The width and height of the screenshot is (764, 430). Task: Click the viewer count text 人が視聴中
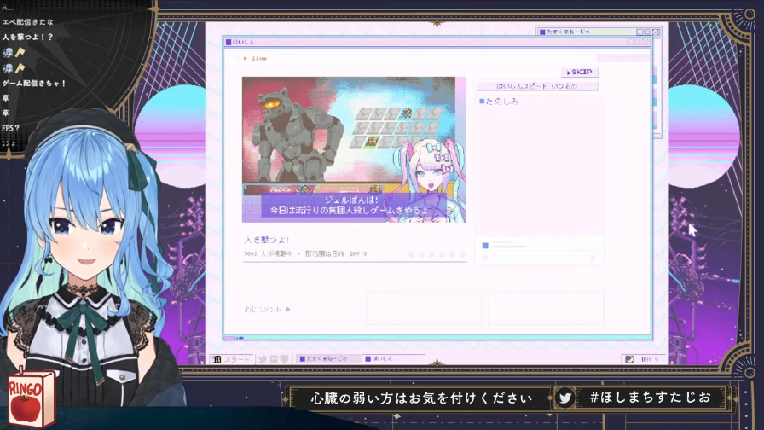pos(268,254)
